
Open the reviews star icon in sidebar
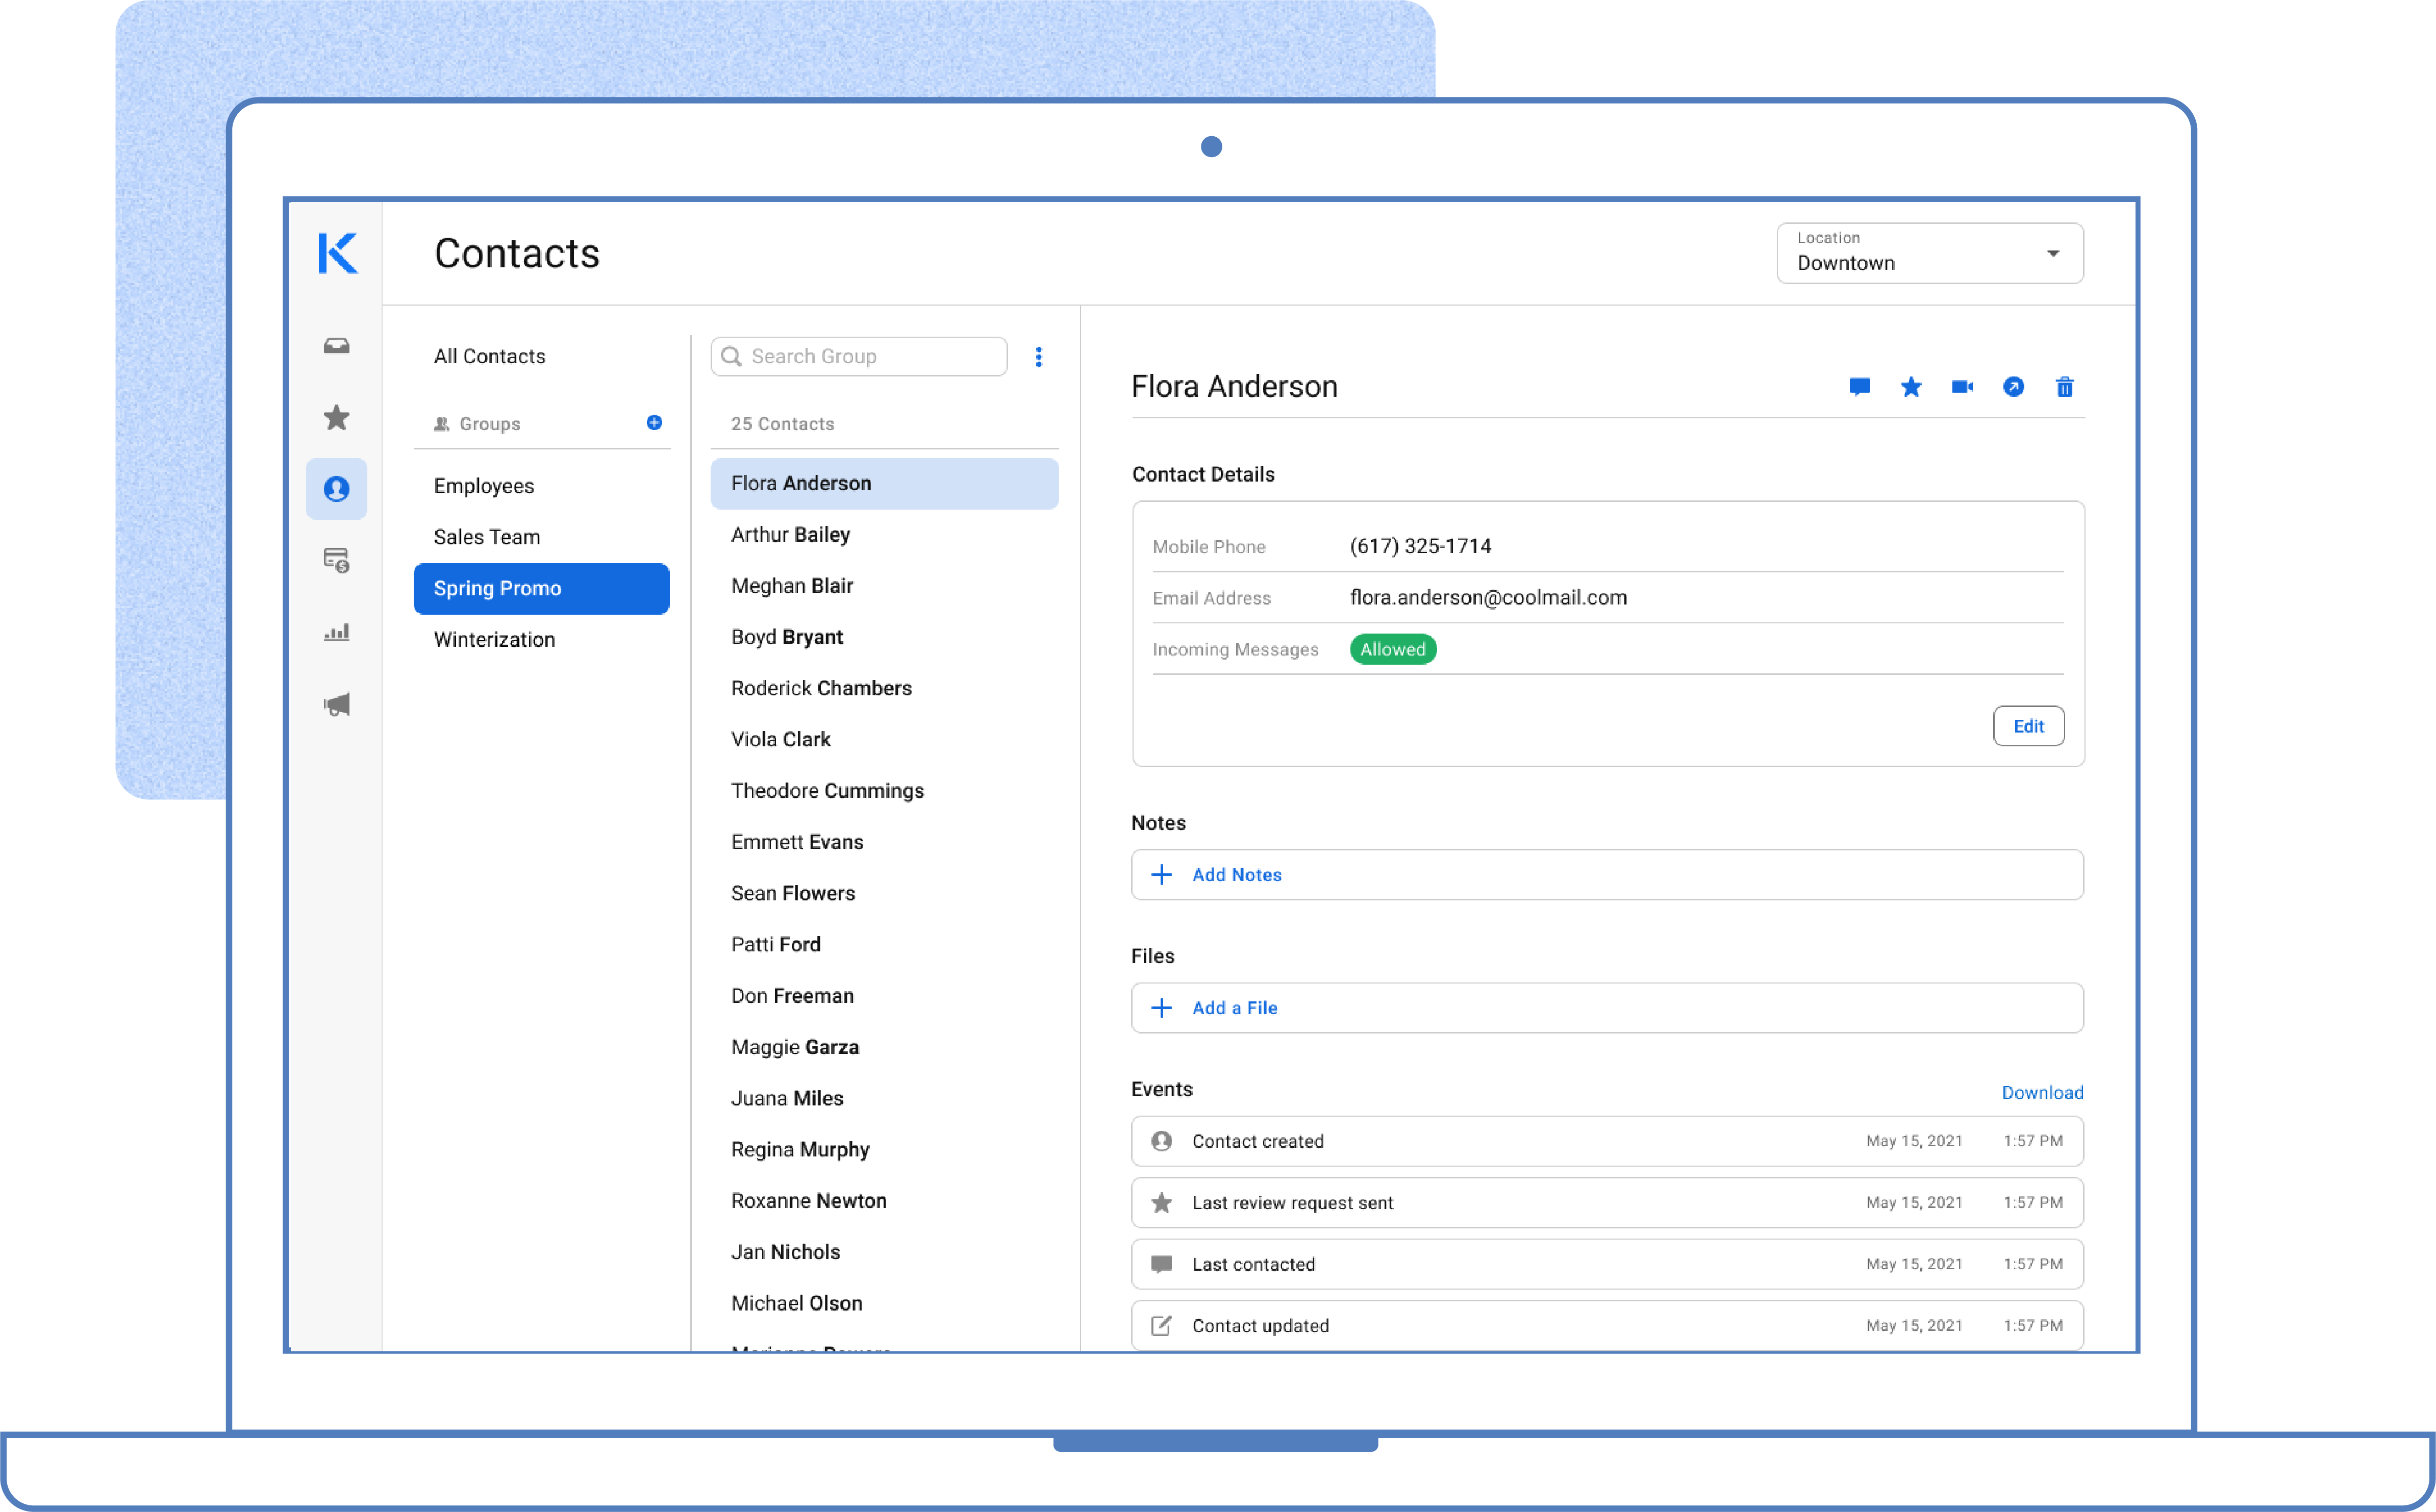click(x=336, y=417)
